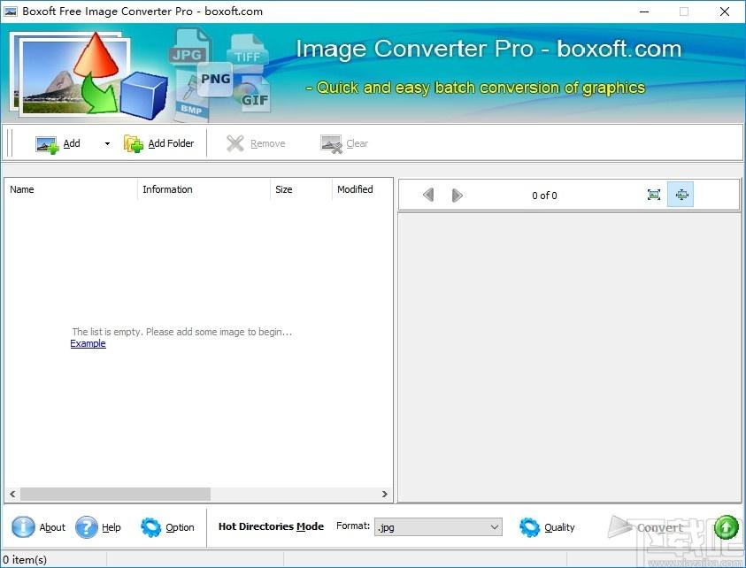Click the file list horizontal scrollbar thumb
The width and height of the screenshot is (746, 568).
[x=115, y=495]
